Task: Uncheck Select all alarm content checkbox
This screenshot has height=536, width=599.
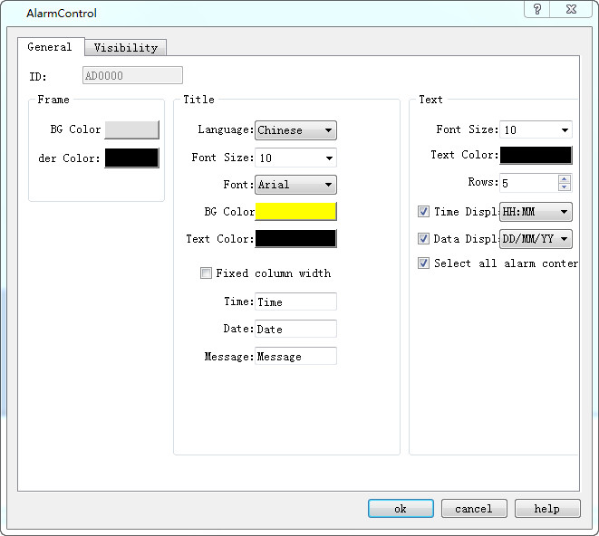Action: click(x=423, y=263)
